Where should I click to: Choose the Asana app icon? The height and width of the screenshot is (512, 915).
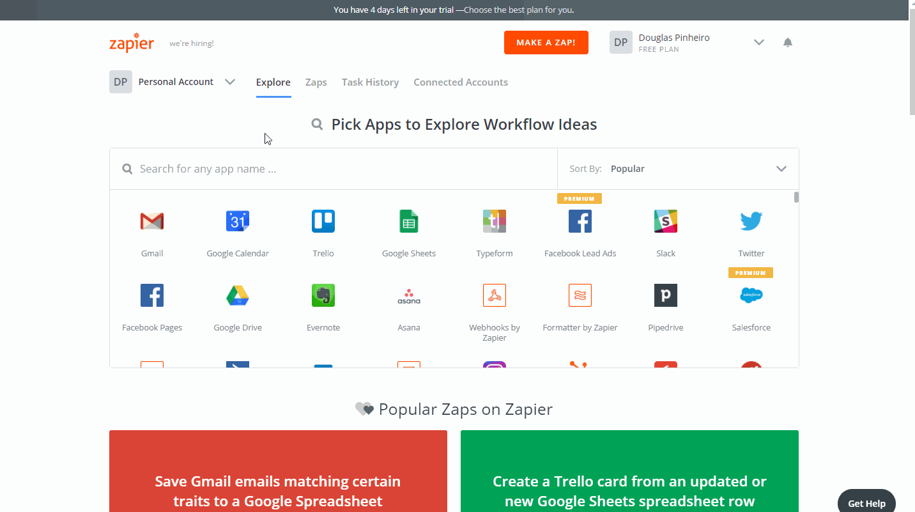[409, 295]
